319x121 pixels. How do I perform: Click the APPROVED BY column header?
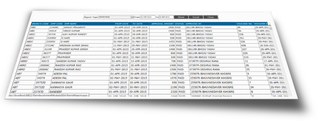194,24
